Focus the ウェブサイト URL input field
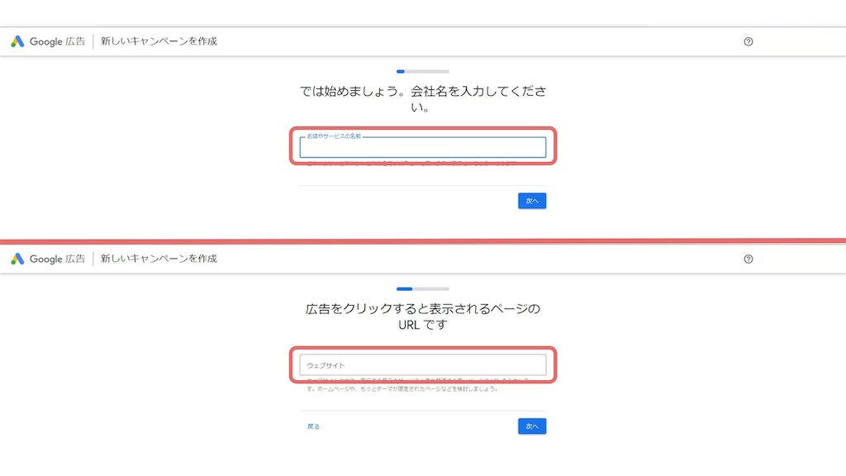Image resolution: width=846 pixels, height=476 pixels. coord(423,365)
